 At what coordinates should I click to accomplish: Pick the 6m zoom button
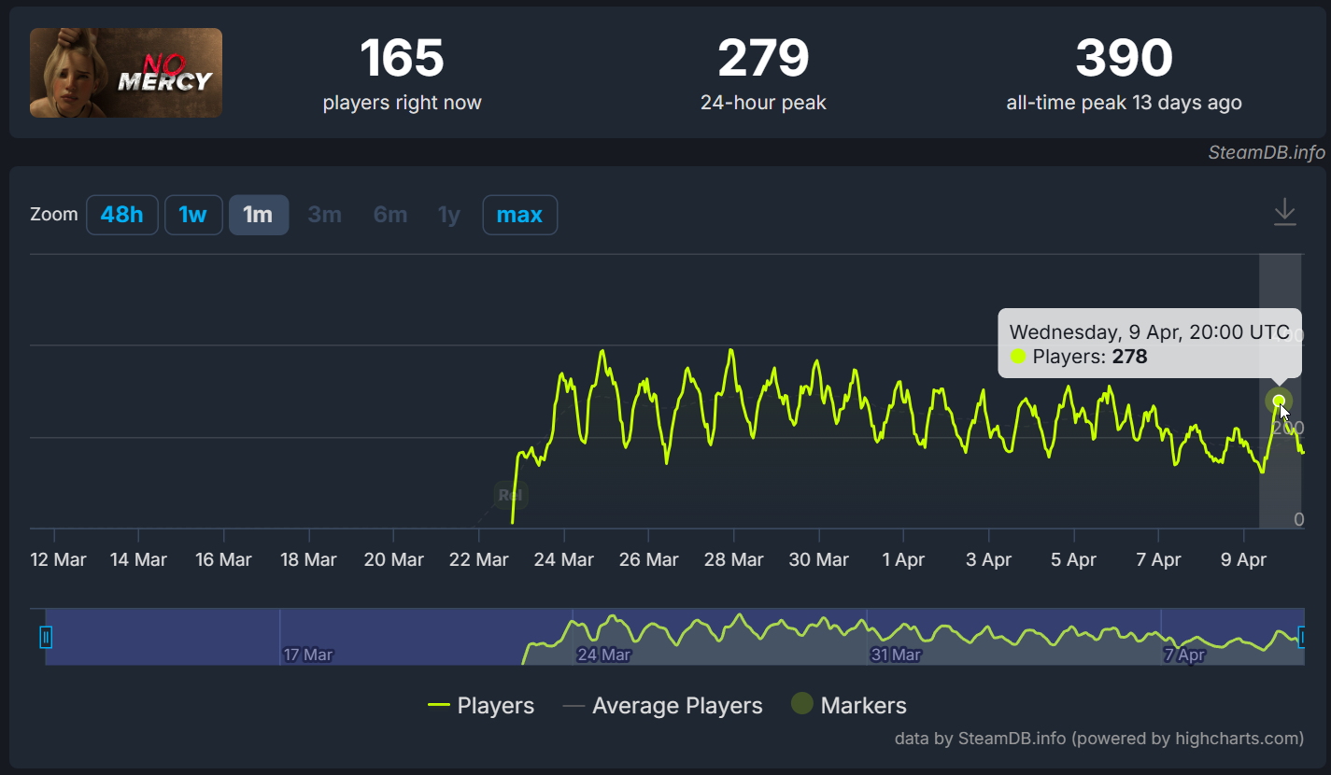click(390, 215)
